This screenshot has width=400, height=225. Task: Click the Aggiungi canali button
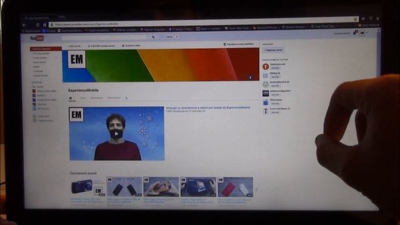(273, 50)
